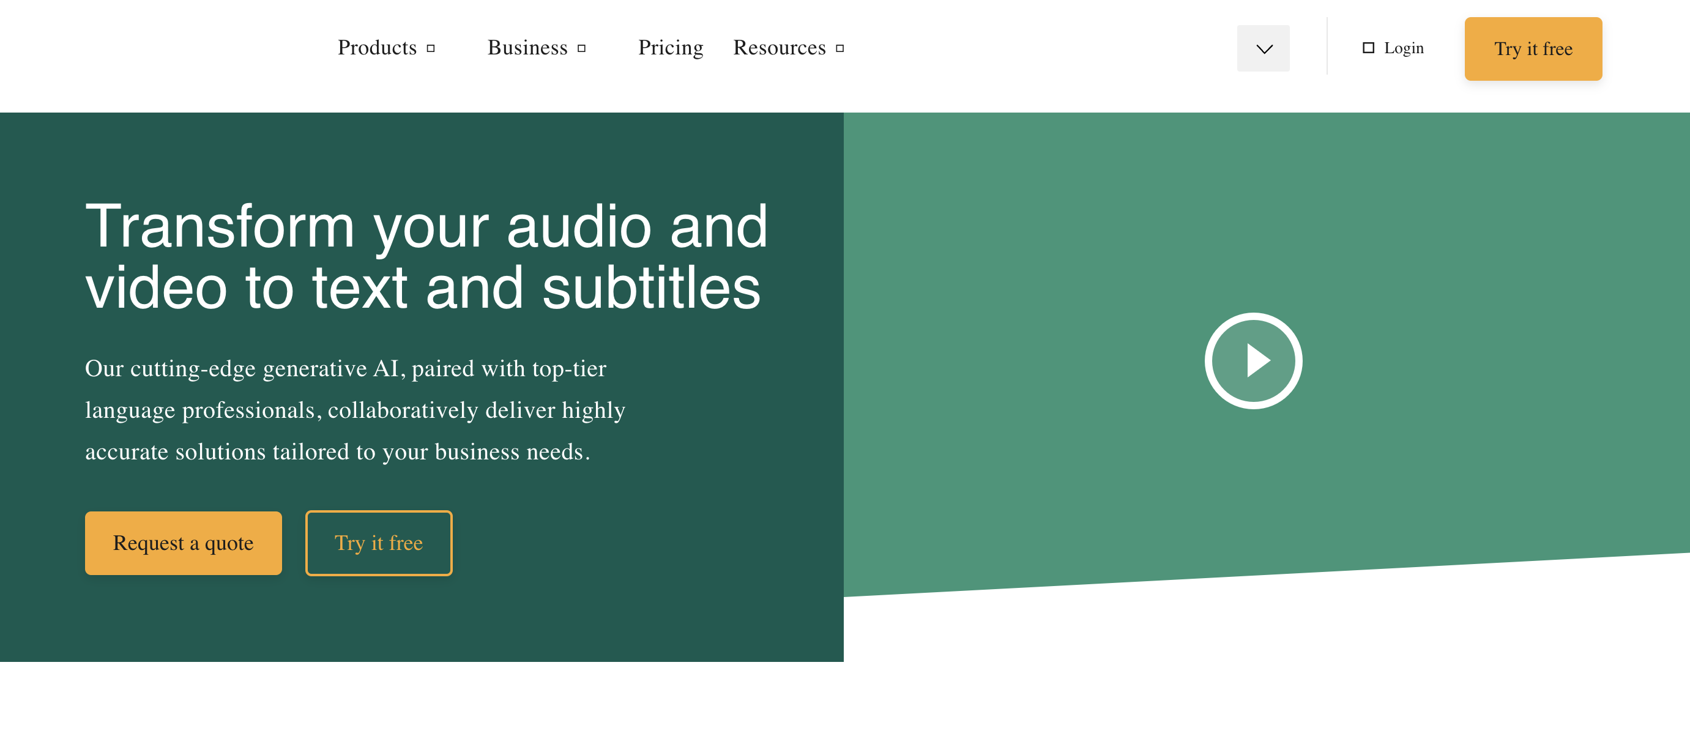
Task: Play the hero video
Action: coord(1253,361)
